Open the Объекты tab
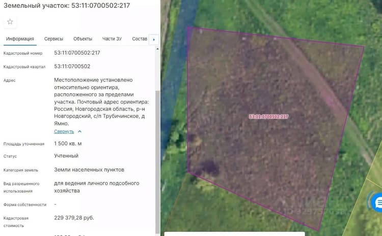Viewport: 382px width, 236px height. [83, 39]
